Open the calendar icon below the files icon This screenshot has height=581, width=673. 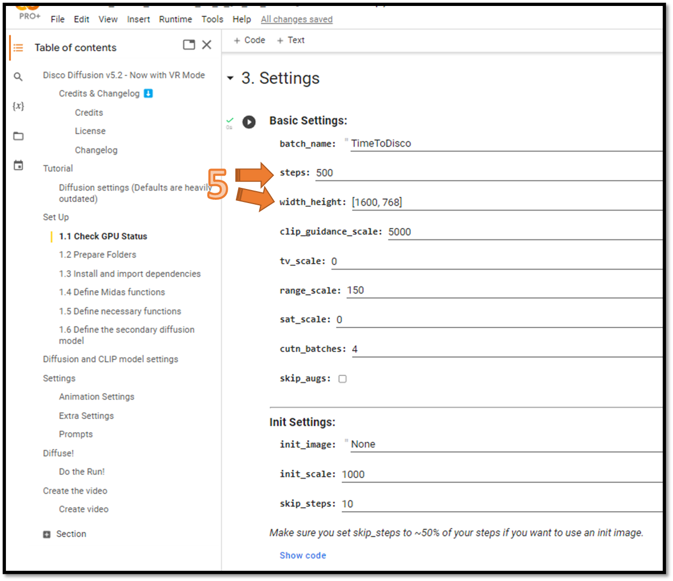[18, 165]
